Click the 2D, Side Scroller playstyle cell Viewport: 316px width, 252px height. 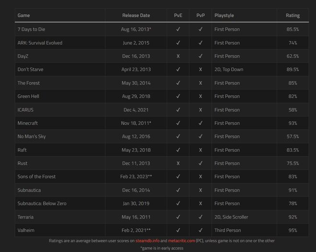231,217
